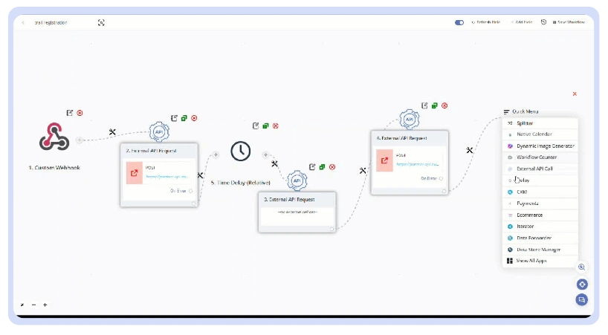Image resolution: width=608 pixels, height=335 pixels.
Task: Edit the Time Delay step via pencil icon
Action: pyautogui.click(x=255, y=126)
